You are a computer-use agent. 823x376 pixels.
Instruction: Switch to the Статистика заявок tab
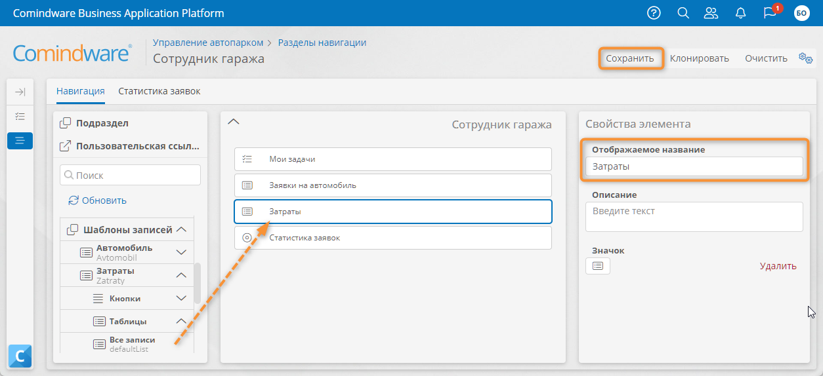[x=159, y=91]
